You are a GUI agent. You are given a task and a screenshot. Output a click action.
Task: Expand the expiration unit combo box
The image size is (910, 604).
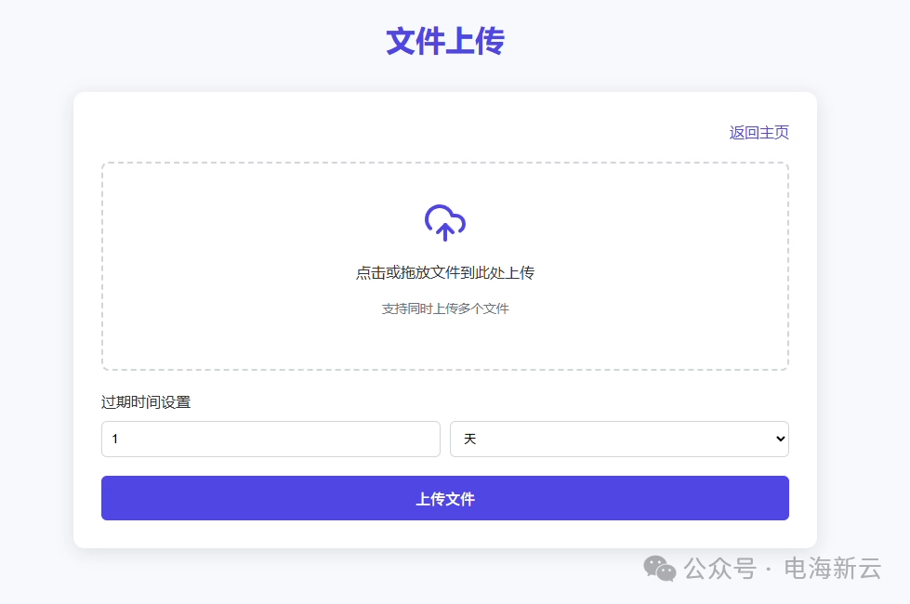(x=619, y=439)
